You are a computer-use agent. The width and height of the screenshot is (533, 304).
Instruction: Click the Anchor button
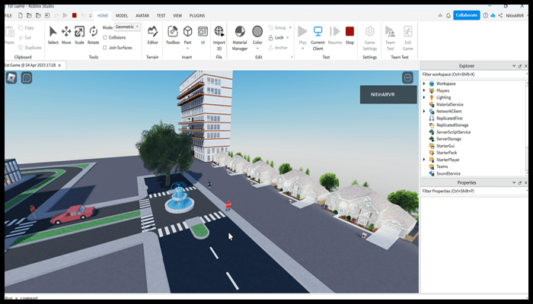(279, 47)
